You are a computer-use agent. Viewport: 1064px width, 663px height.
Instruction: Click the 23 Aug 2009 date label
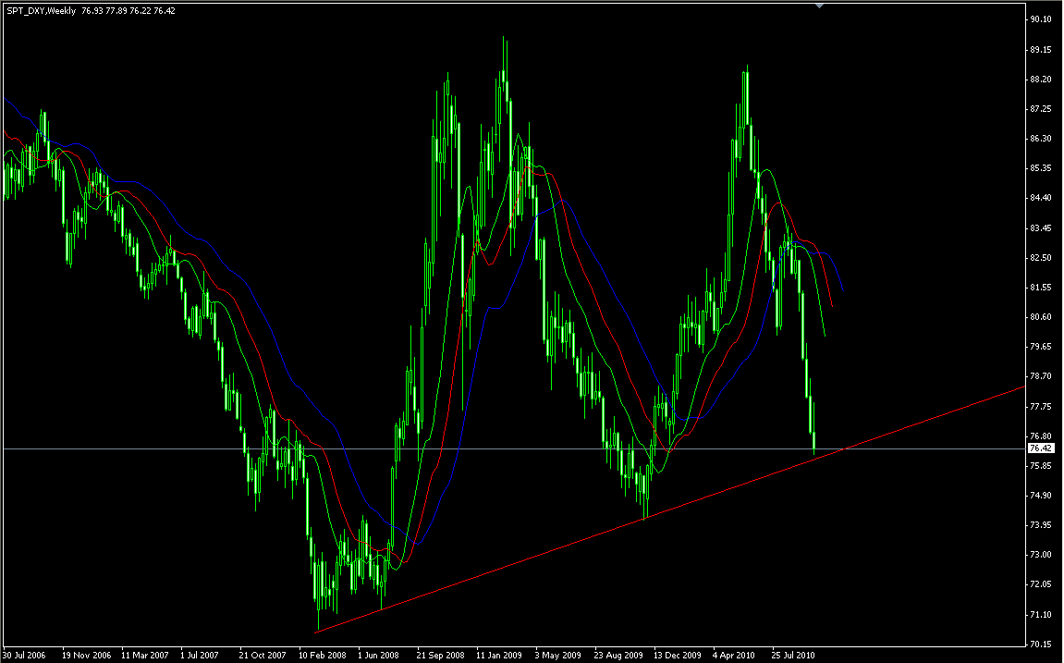[x=618, y=656]
